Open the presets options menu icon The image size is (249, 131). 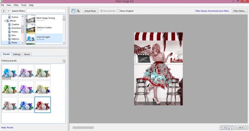click(x=64, y=61)
